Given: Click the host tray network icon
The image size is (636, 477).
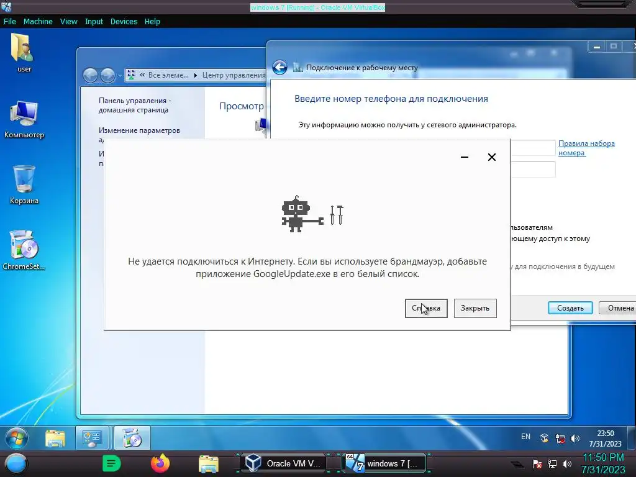Looking at the screenshot, I should click(x=552, y=464).
